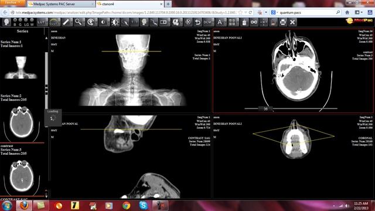
Task: Click the Series panel header
Action: [x=22, y=31]
